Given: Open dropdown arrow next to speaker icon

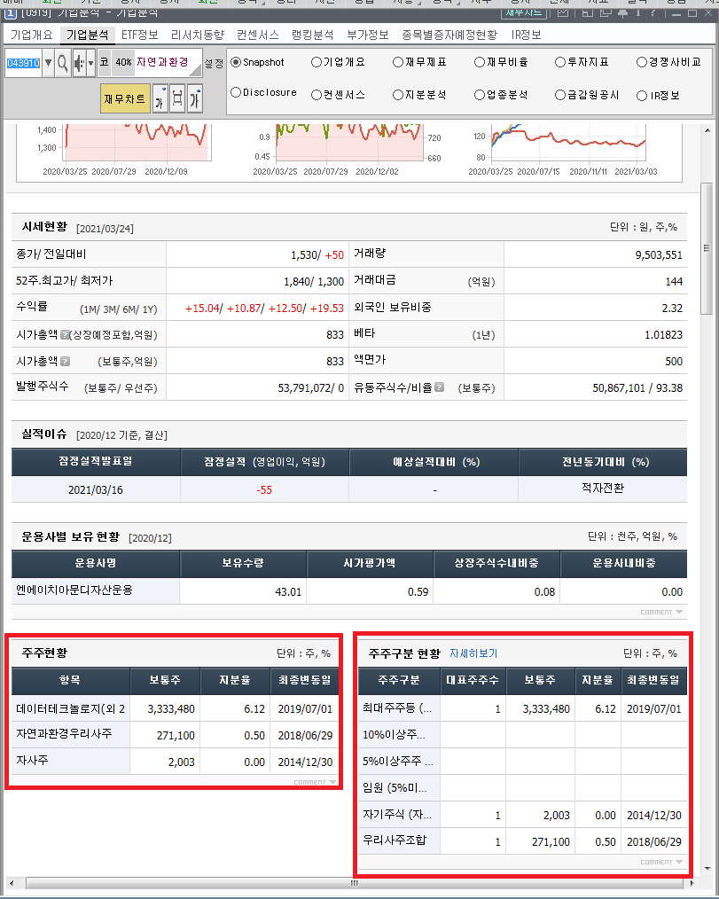Looking at the screenshot, I should [x=90, y=62].
